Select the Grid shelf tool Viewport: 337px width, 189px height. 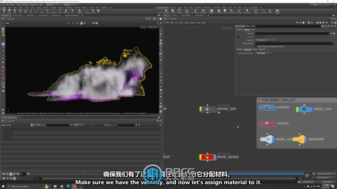click(x=26, y=11)
